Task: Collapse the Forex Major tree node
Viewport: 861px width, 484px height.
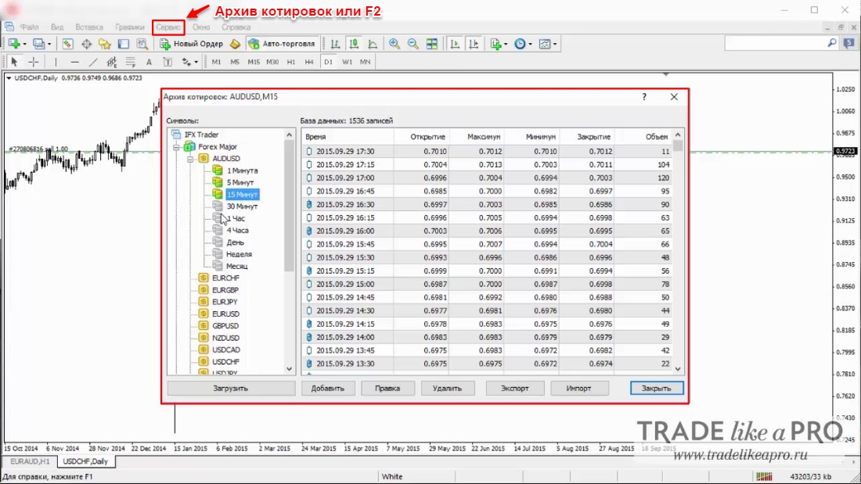Action: click(176, 147)
